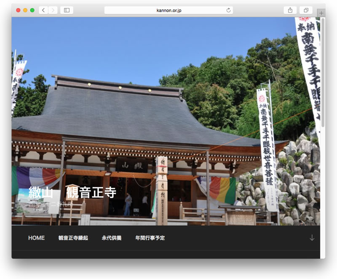The height and width of the screenshot is (279, 337).
Task: Show all tabs overview icon
Action: pos(306,10)
